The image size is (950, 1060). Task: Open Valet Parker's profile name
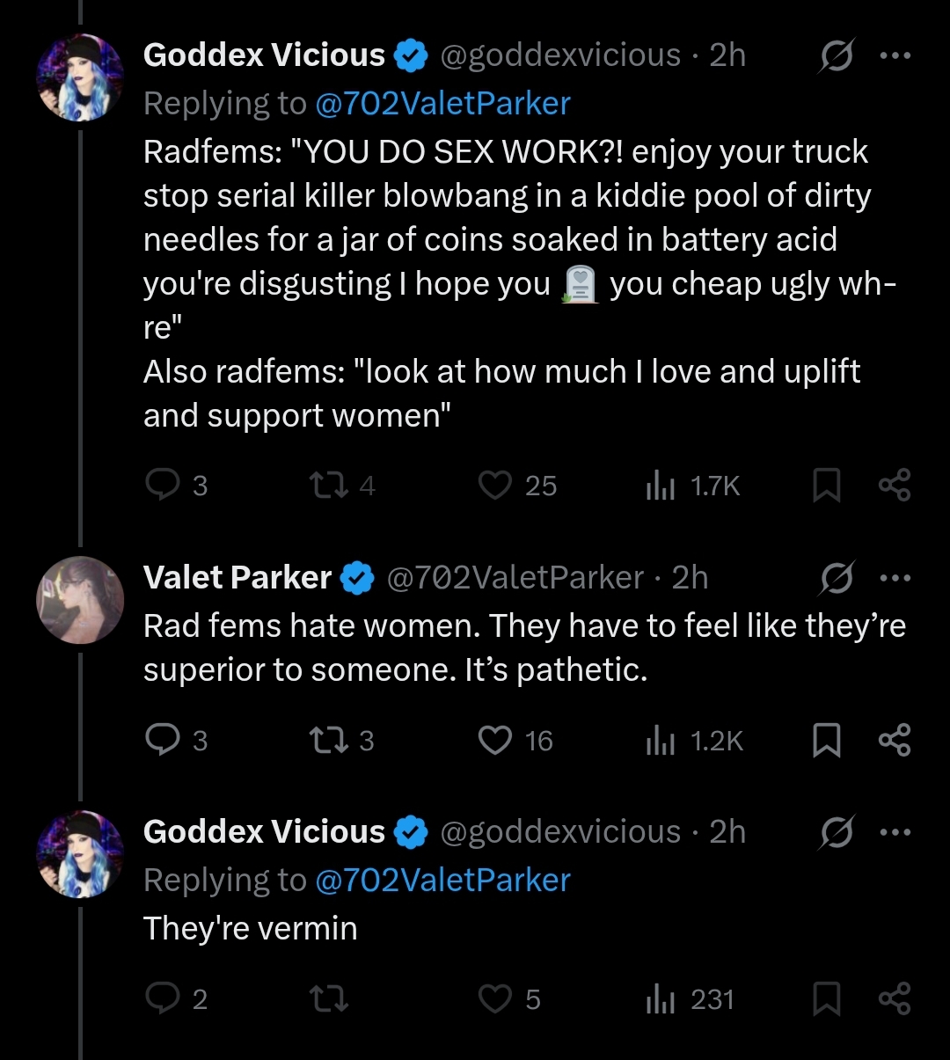point(237,578)
